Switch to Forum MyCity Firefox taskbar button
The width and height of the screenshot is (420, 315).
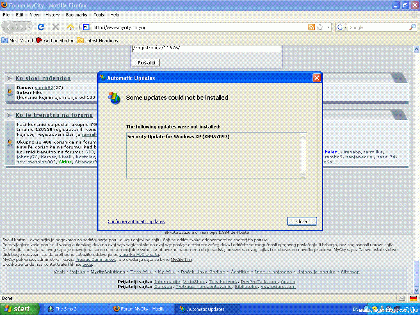pyautogui.click(x=142, y=309)
